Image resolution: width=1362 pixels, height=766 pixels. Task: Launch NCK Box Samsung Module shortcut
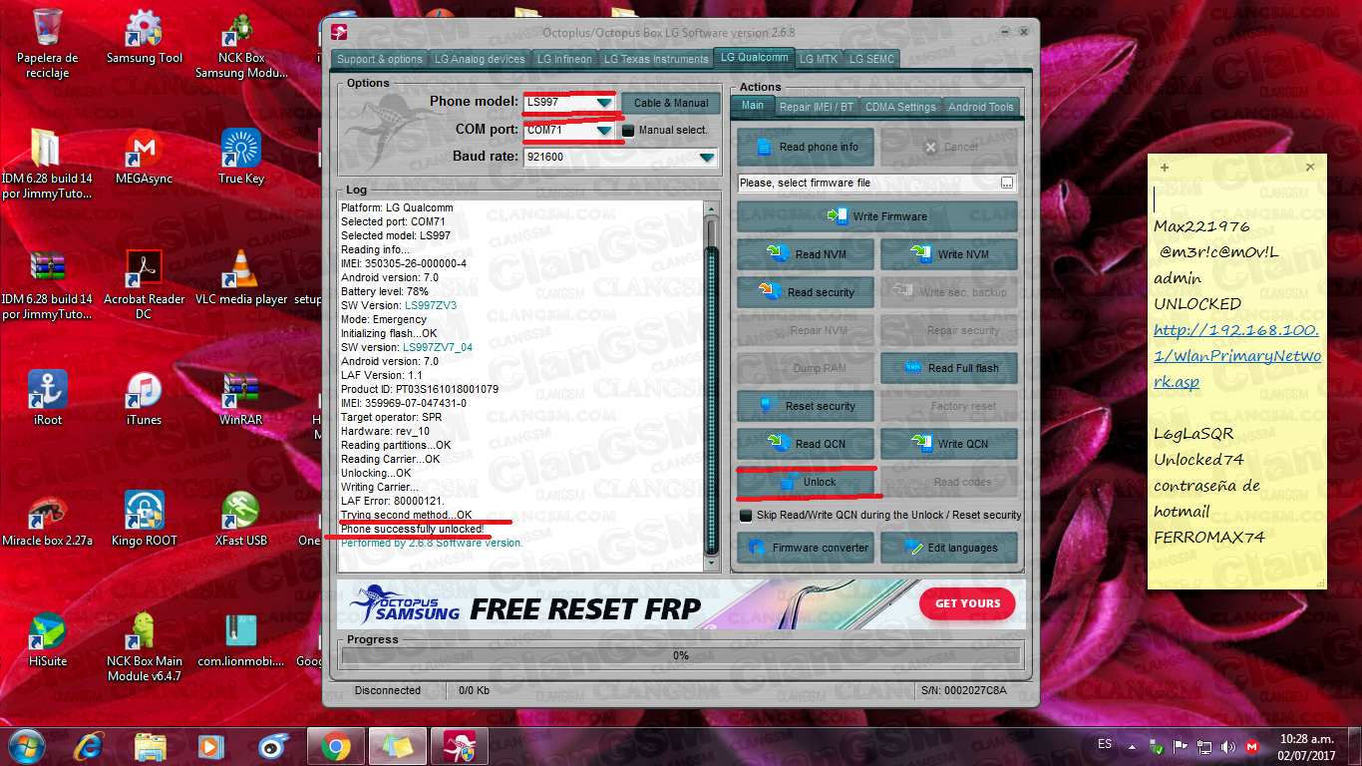(240, 44)
